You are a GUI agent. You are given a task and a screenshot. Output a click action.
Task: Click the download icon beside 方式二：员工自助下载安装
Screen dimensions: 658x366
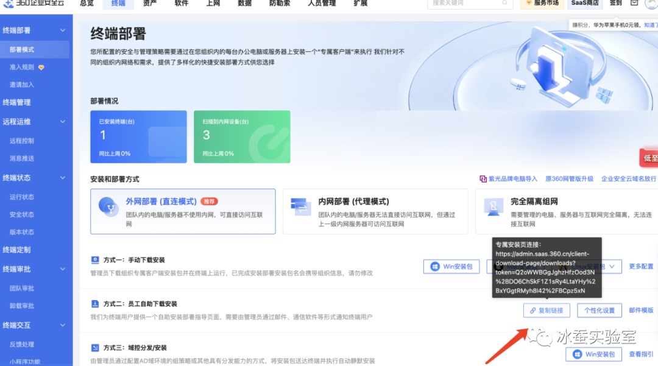tap(95, 303)
